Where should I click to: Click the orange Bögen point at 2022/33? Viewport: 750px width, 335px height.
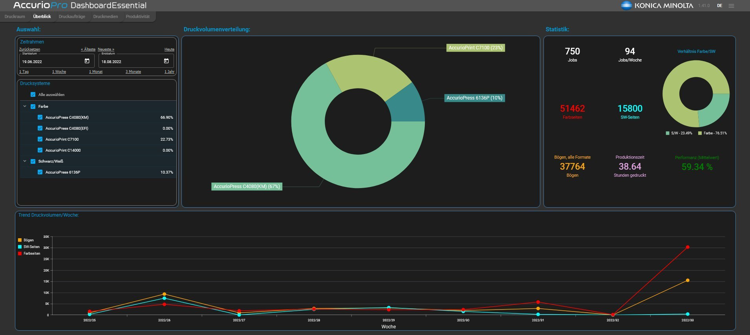click(x=688, y=281)
